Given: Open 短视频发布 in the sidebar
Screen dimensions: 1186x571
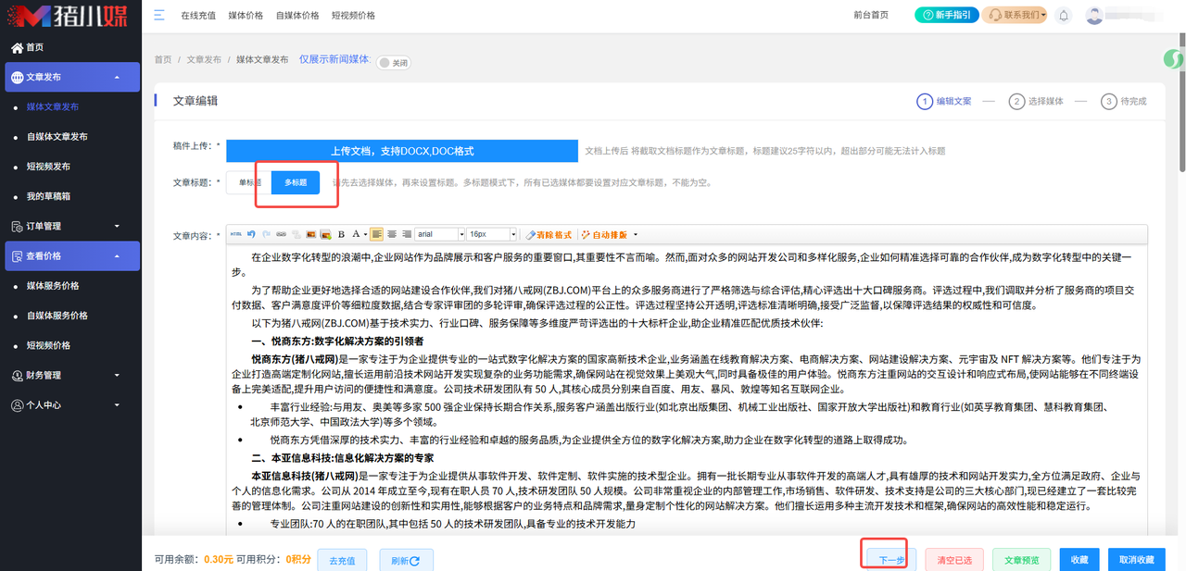Looking at the screenshot, I should [48, 167].
